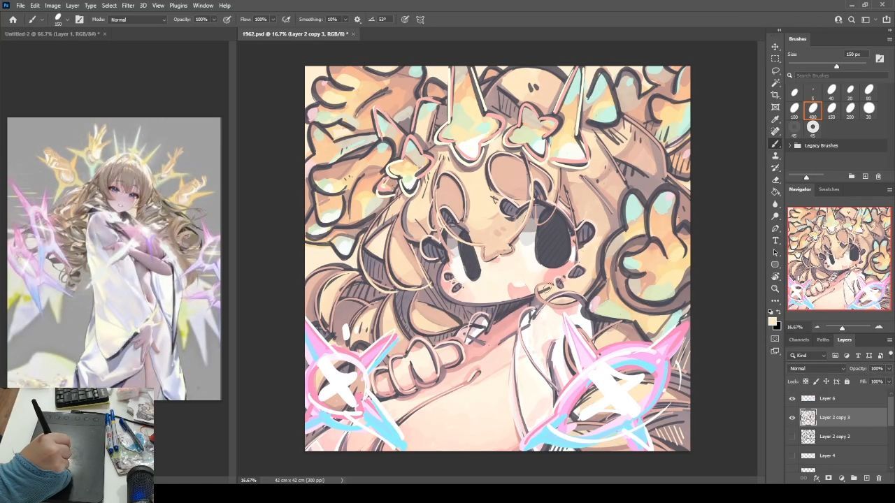
Task: Click the Navigator zoom slider handle
Action: click(x=842, y=328)
